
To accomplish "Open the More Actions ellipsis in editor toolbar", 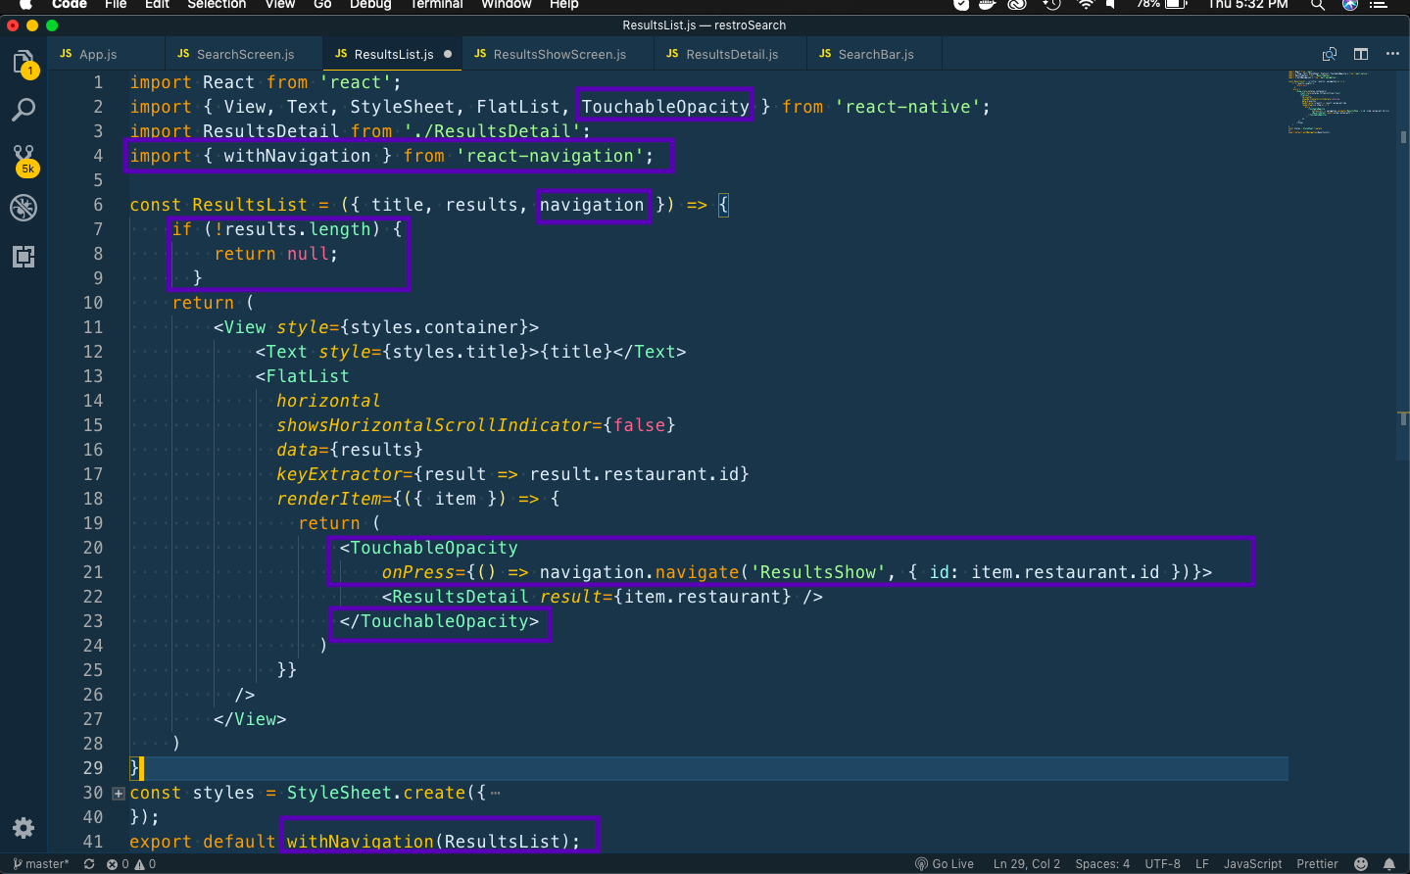I will [x=1392, y=54].
